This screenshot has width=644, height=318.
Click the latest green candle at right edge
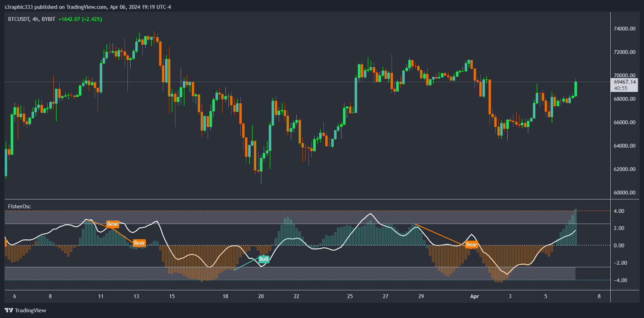[x=575, y=89]
